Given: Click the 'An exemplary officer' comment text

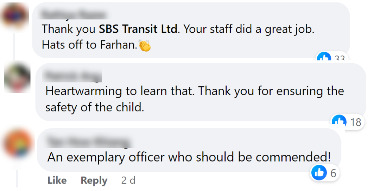Looking at the screenshot, I should 189,157.
